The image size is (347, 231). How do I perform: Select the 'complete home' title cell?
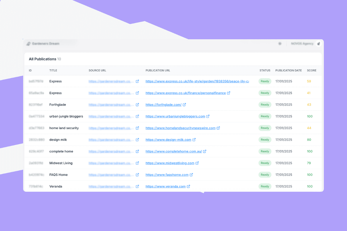pyautogui.click(x=61, y=151)
